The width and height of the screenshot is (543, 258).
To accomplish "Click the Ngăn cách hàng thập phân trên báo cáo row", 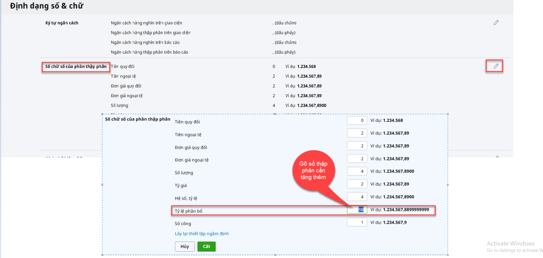I will [149, 52].
